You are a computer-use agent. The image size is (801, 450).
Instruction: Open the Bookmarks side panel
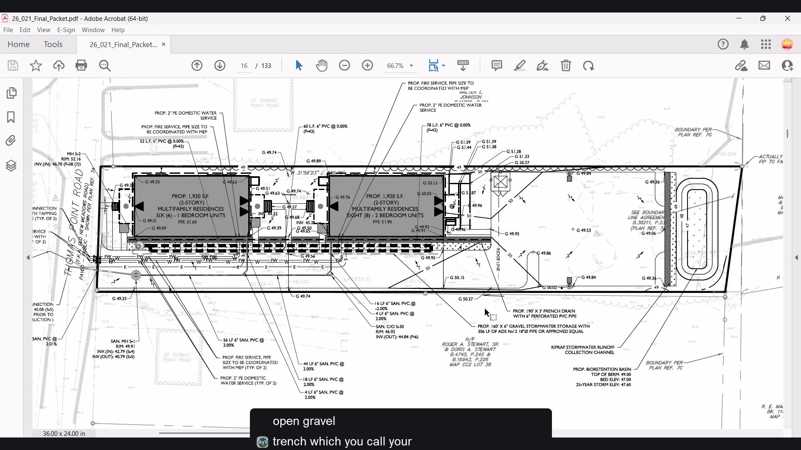11,117
